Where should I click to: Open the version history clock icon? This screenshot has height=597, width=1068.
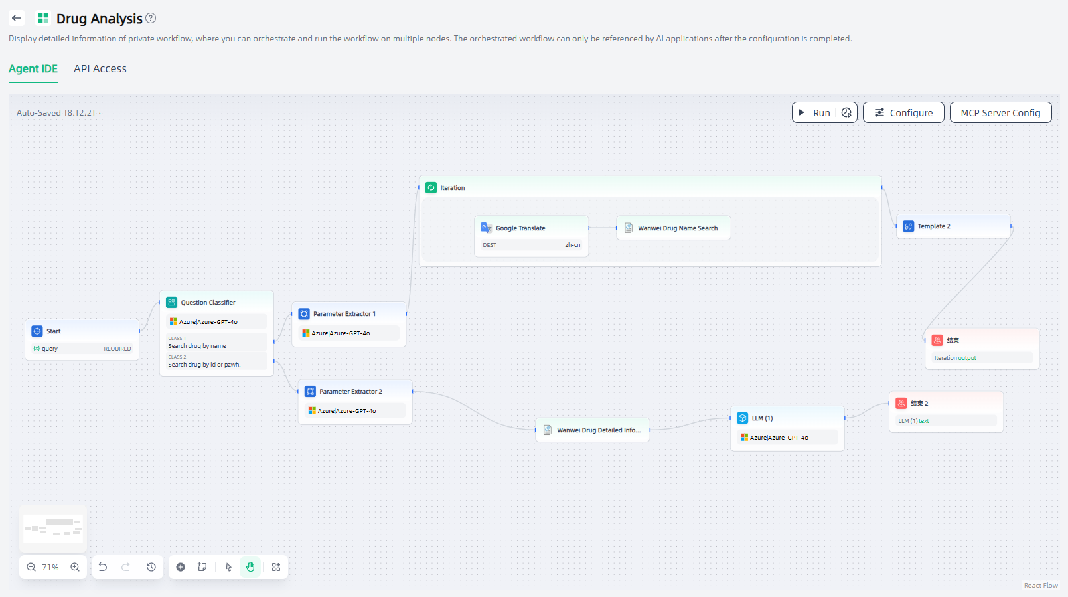coord(151,567)
